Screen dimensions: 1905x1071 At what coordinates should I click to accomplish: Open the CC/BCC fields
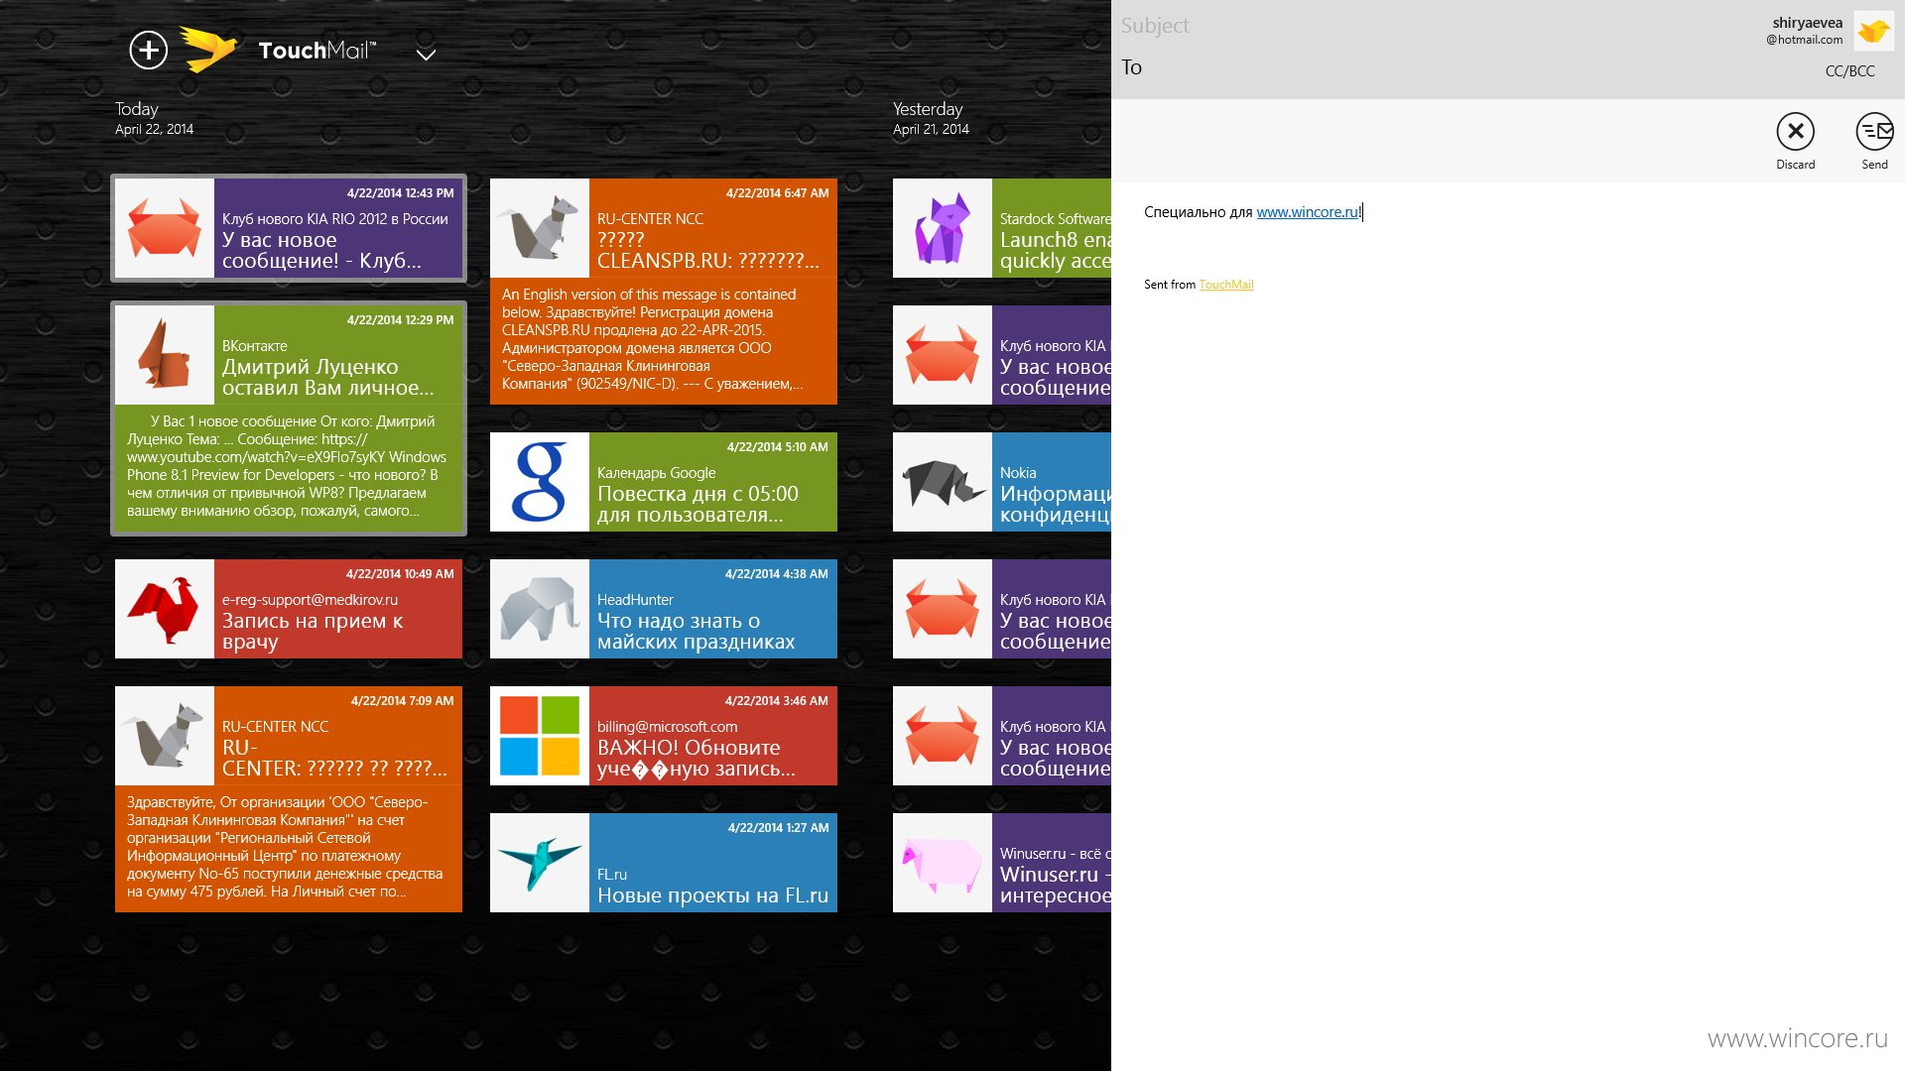click(1849, 71)
